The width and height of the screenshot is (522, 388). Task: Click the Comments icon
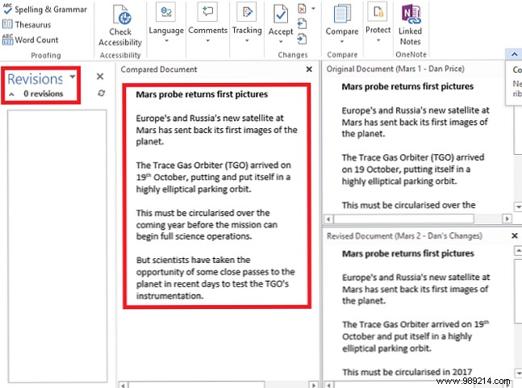pyautogui.click(x=207, y=11)
